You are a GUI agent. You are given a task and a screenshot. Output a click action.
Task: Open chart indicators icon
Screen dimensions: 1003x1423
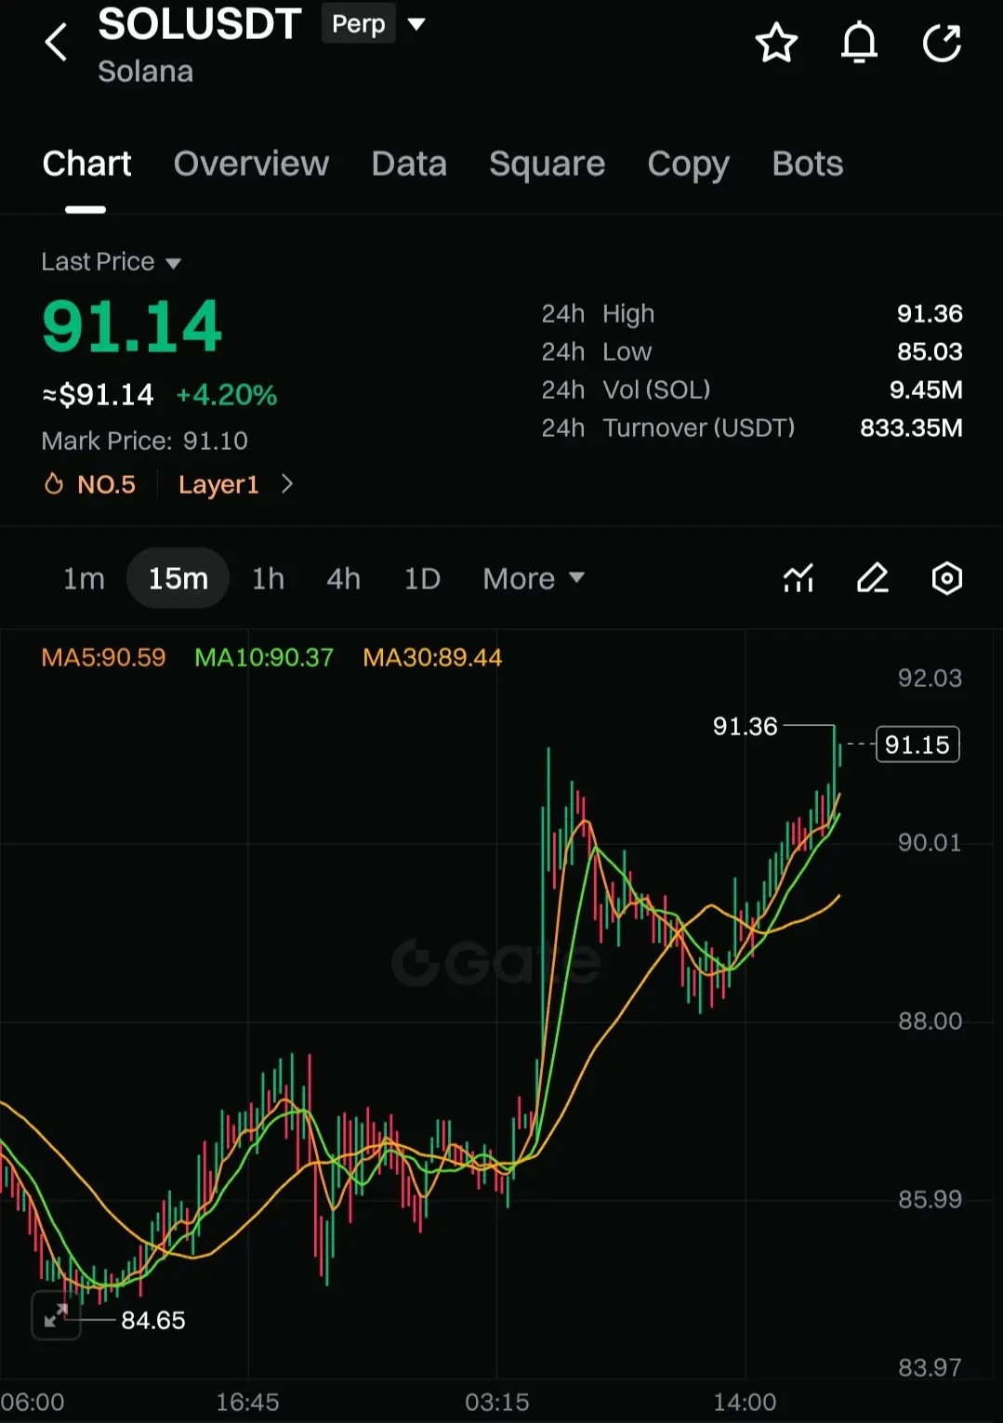coord(798,578)
